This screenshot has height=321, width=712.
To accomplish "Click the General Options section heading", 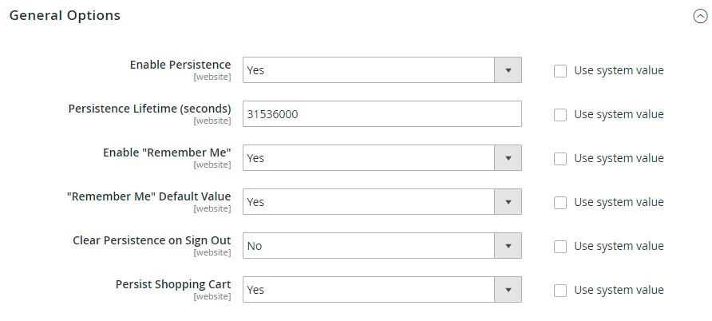I will tap(65, 15).
